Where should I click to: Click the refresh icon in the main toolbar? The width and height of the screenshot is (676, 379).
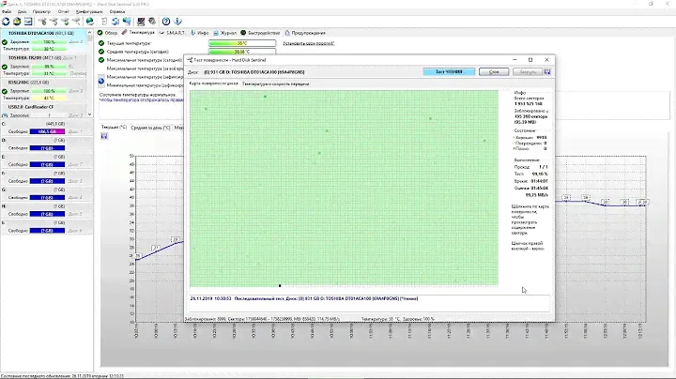(6, 22)
